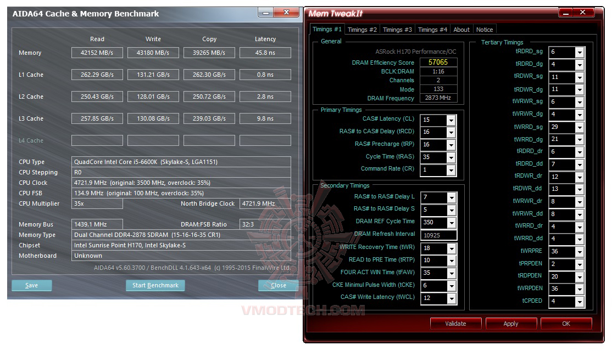Expand the tWRRD_dd dropdown
This screenshot has height=351, width=612.
(580, 239)
